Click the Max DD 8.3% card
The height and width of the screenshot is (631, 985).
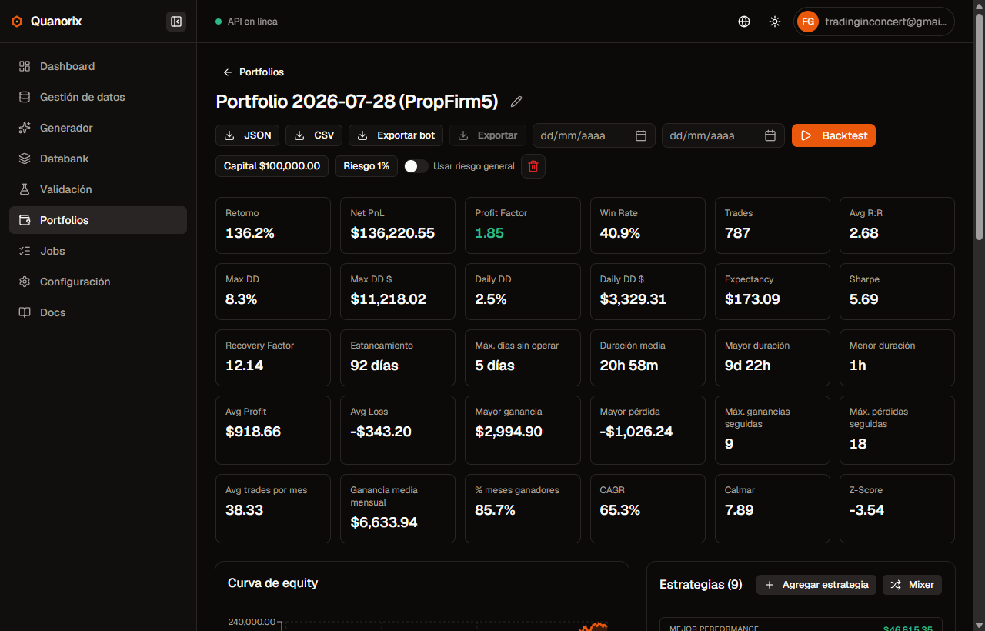(x=273, y=292)
